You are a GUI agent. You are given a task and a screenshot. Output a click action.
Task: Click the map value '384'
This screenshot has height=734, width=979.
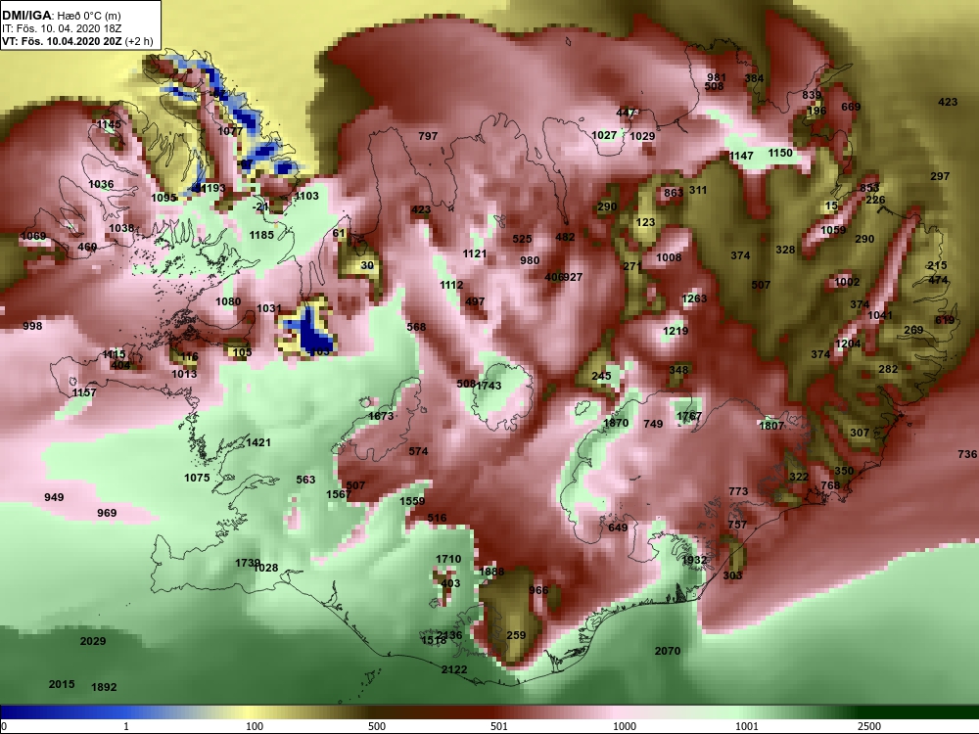(x=754, y=78)
